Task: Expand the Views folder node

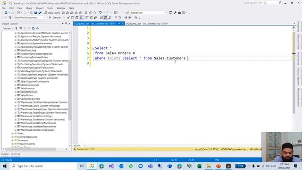Action: coord(13,133)
